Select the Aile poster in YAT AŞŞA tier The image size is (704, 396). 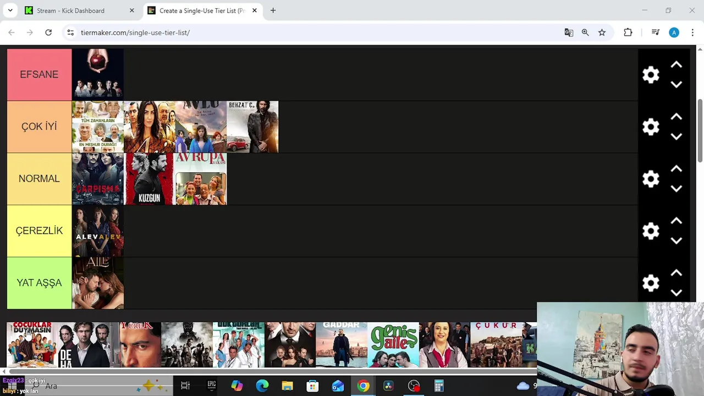(98, 283)
